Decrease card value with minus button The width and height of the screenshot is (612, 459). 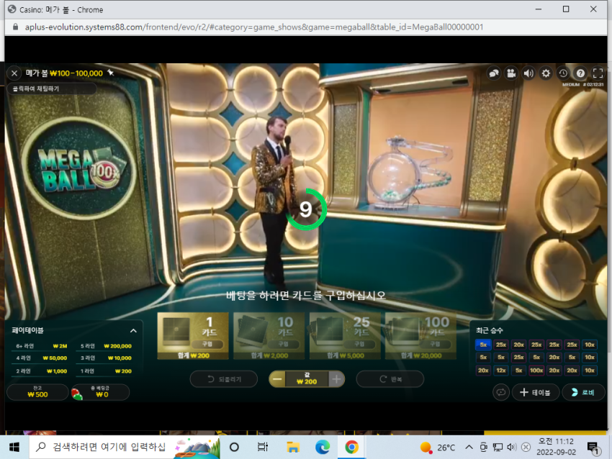pos(277,379)
